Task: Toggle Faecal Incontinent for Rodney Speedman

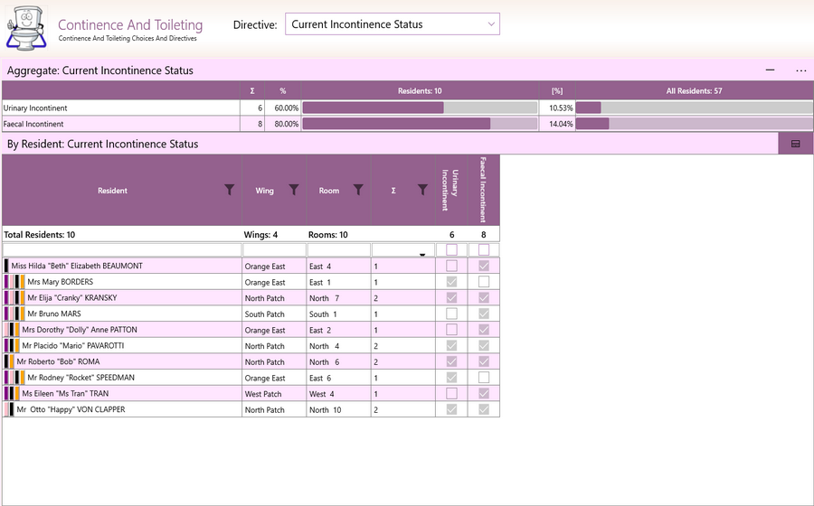Action: [x=484, y=378]
